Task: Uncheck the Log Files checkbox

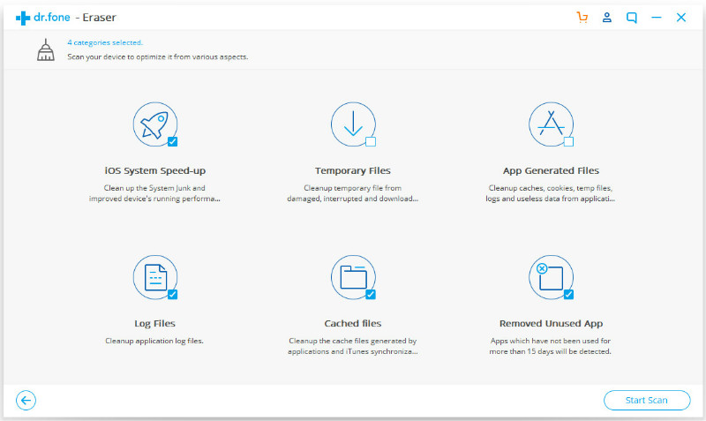Action: (172, 295)
